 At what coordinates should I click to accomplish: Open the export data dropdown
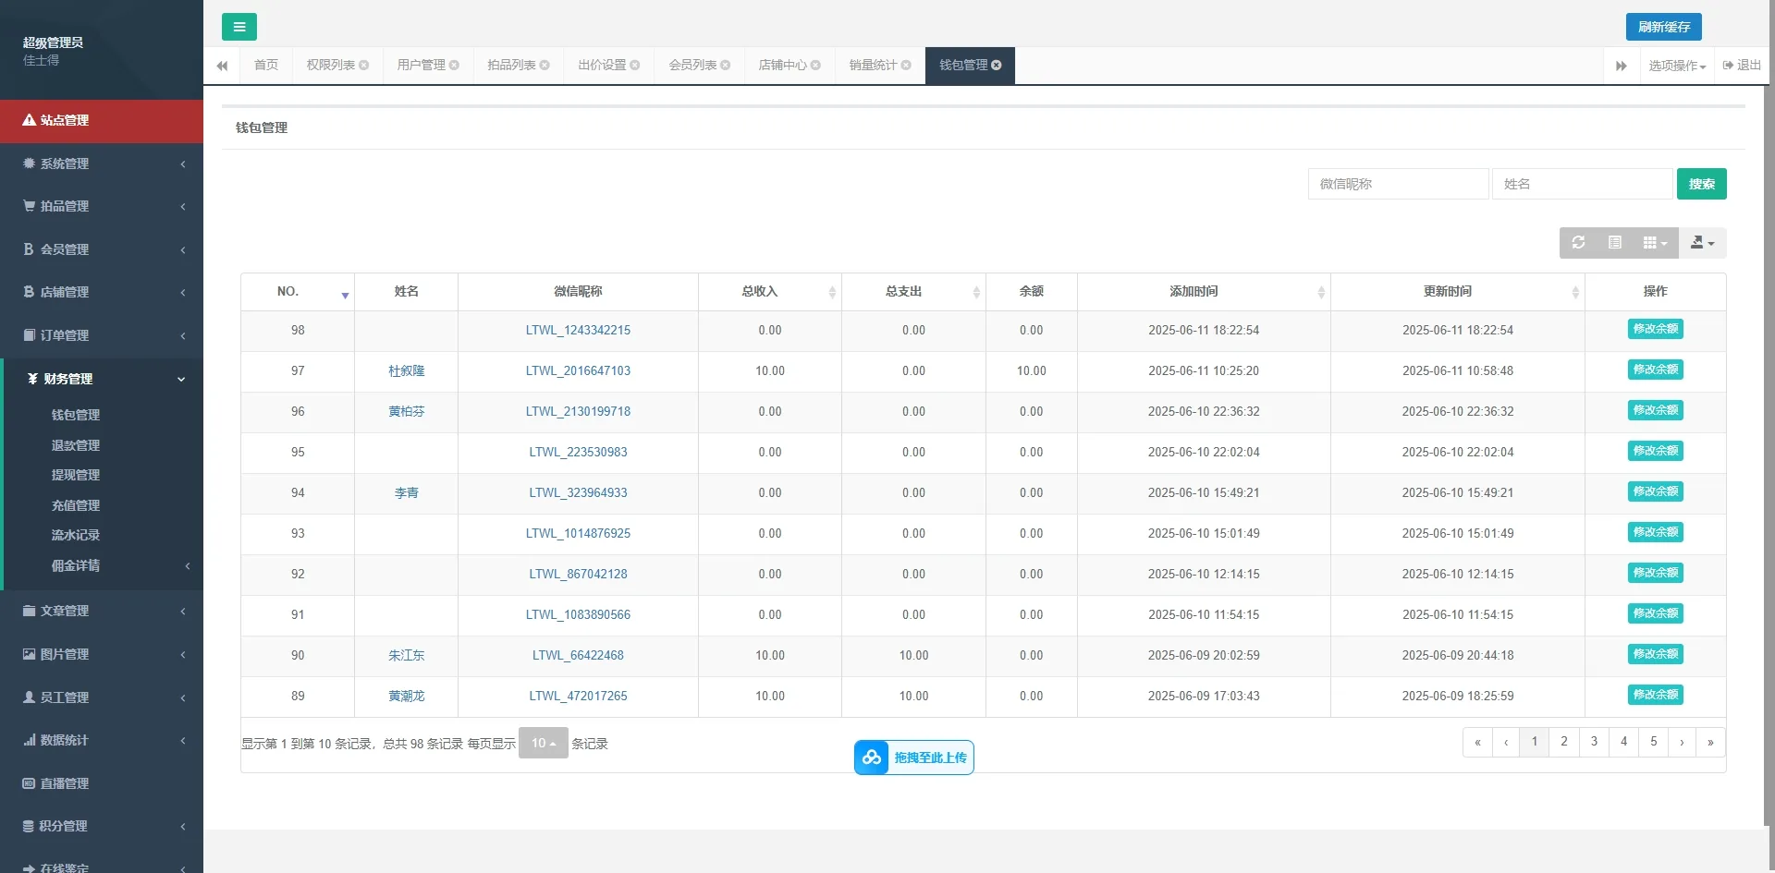pos(1701,243)
